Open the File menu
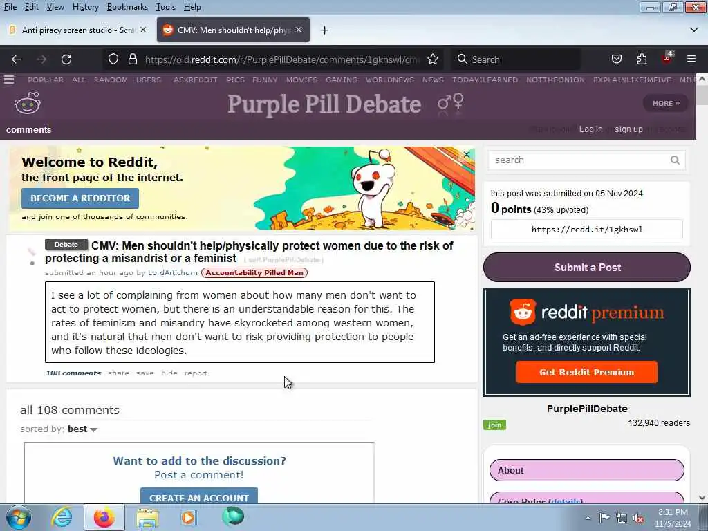This screenshot has height=531, width=708. [x=10, y=7]
